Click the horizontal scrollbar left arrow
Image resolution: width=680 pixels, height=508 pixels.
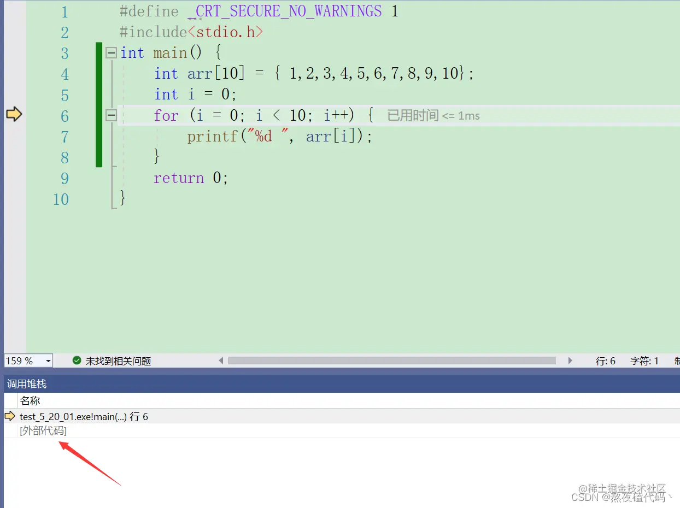[221, 361]
